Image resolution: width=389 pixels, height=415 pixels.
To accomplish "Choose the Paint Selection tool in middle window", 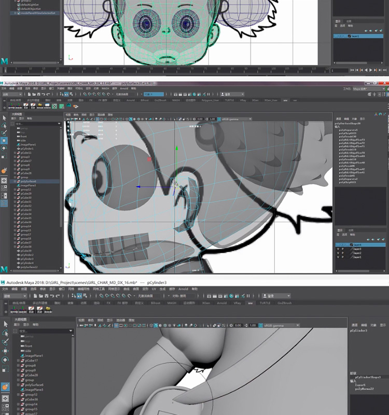I will 4,133.
